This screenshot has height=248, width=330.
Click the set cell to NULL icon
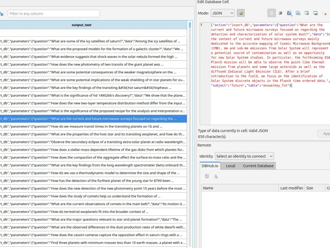324,13
